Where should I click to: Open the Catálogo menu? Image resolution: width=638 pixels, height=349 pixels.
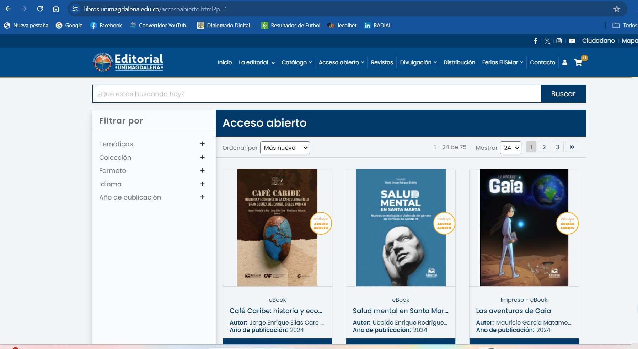coord(296,62)
